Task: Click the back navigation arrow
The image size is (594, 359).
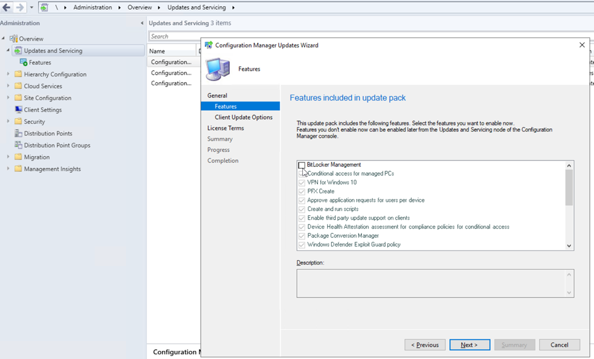Action: (6, 7)
